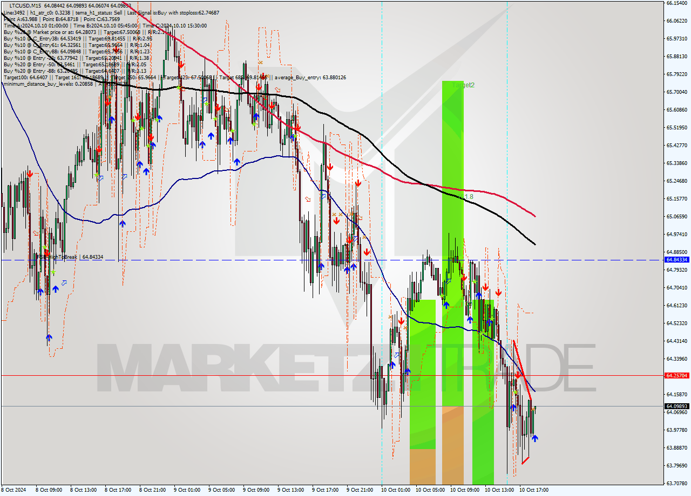Click the 66.06230 price axis label
The height and width of the screenshot is (496, 691).
click(677, 20)
